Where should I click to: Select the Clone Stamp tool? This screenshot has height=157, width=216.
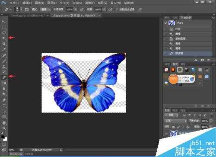4,66
